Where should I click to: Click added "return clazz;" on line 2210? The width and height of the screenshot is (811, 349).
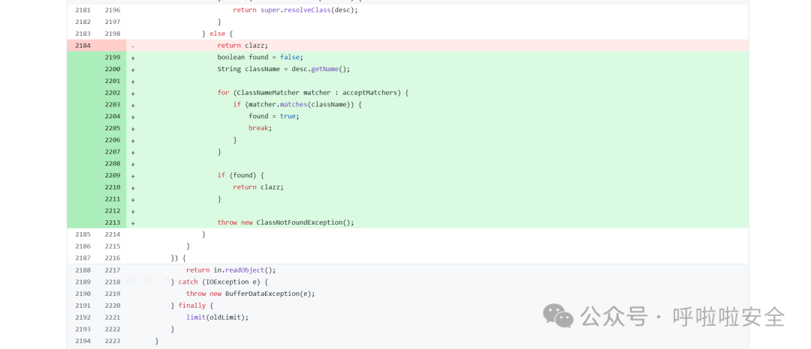pos(258,187)
